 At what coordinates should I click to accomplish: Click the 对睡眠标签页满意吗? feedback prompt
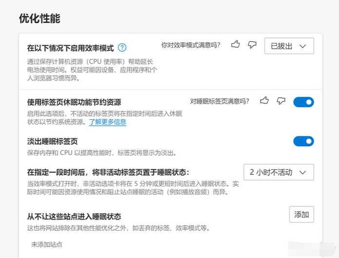click(x=219, y=101)
